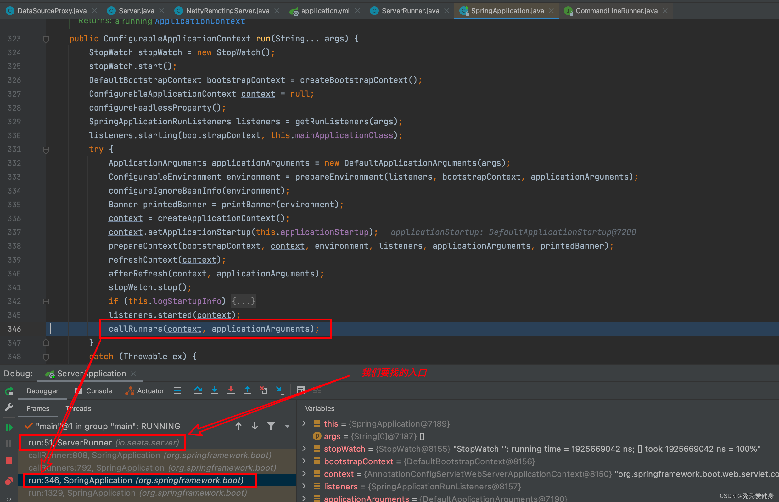Click the Step Into debugger icon

(x=215, y=390)
